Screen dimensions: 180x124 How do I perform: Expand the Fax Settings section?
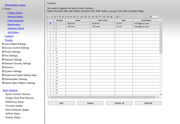[x=3, y=56]
